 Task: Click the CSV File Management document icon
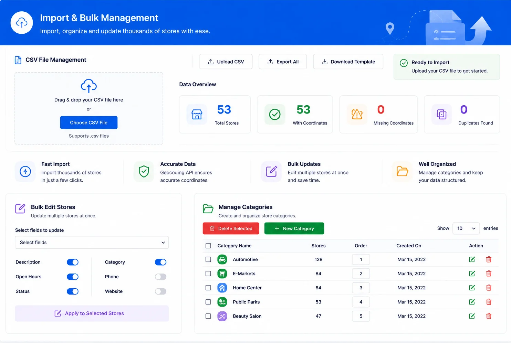[18, 60]
